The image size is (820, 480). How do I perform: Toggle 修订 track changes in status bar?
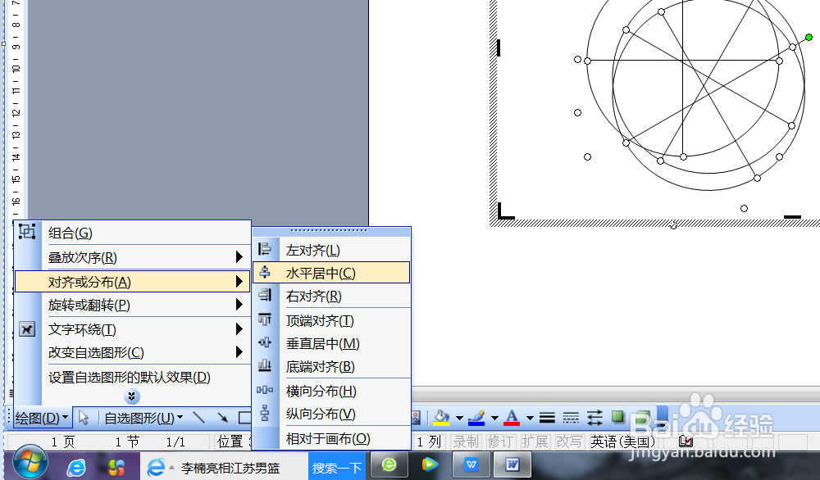(x=500, y=441)
